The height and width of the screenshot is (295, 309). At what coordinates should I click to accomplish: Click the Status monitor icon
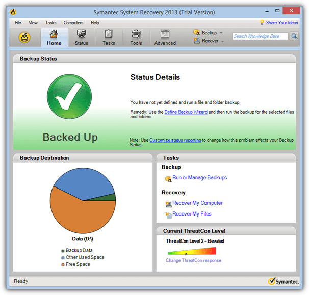(81, 34)
